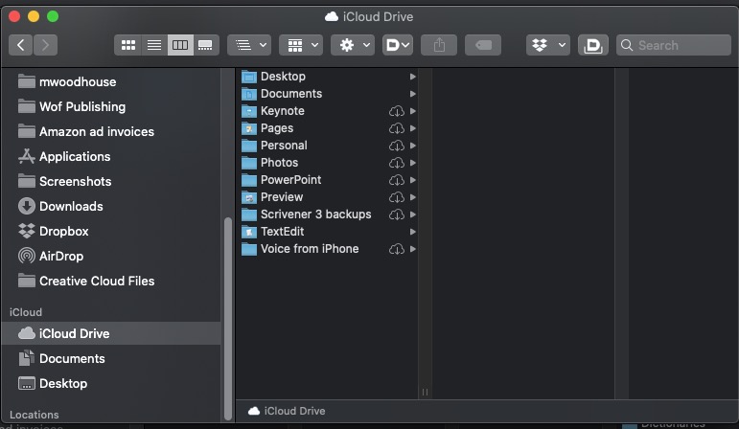The height and width of the screenshot is (429, 739).
Task: Focus the Search field
Action: (674, 45)
